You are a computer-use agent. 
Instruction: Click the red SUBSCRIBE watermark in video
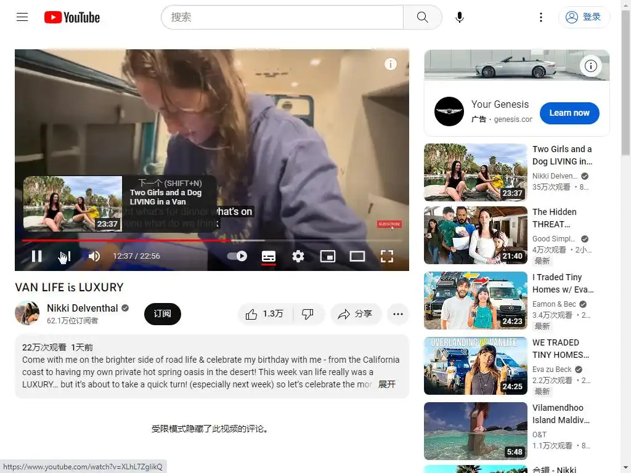pos(389,224)
